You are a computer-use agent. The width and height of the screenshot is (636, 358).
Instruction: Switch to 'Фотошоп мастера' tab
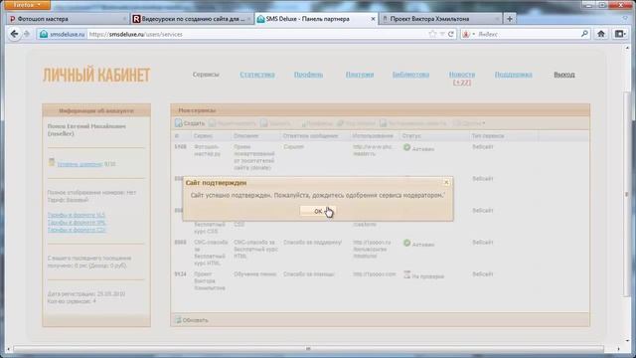(68, 19)
